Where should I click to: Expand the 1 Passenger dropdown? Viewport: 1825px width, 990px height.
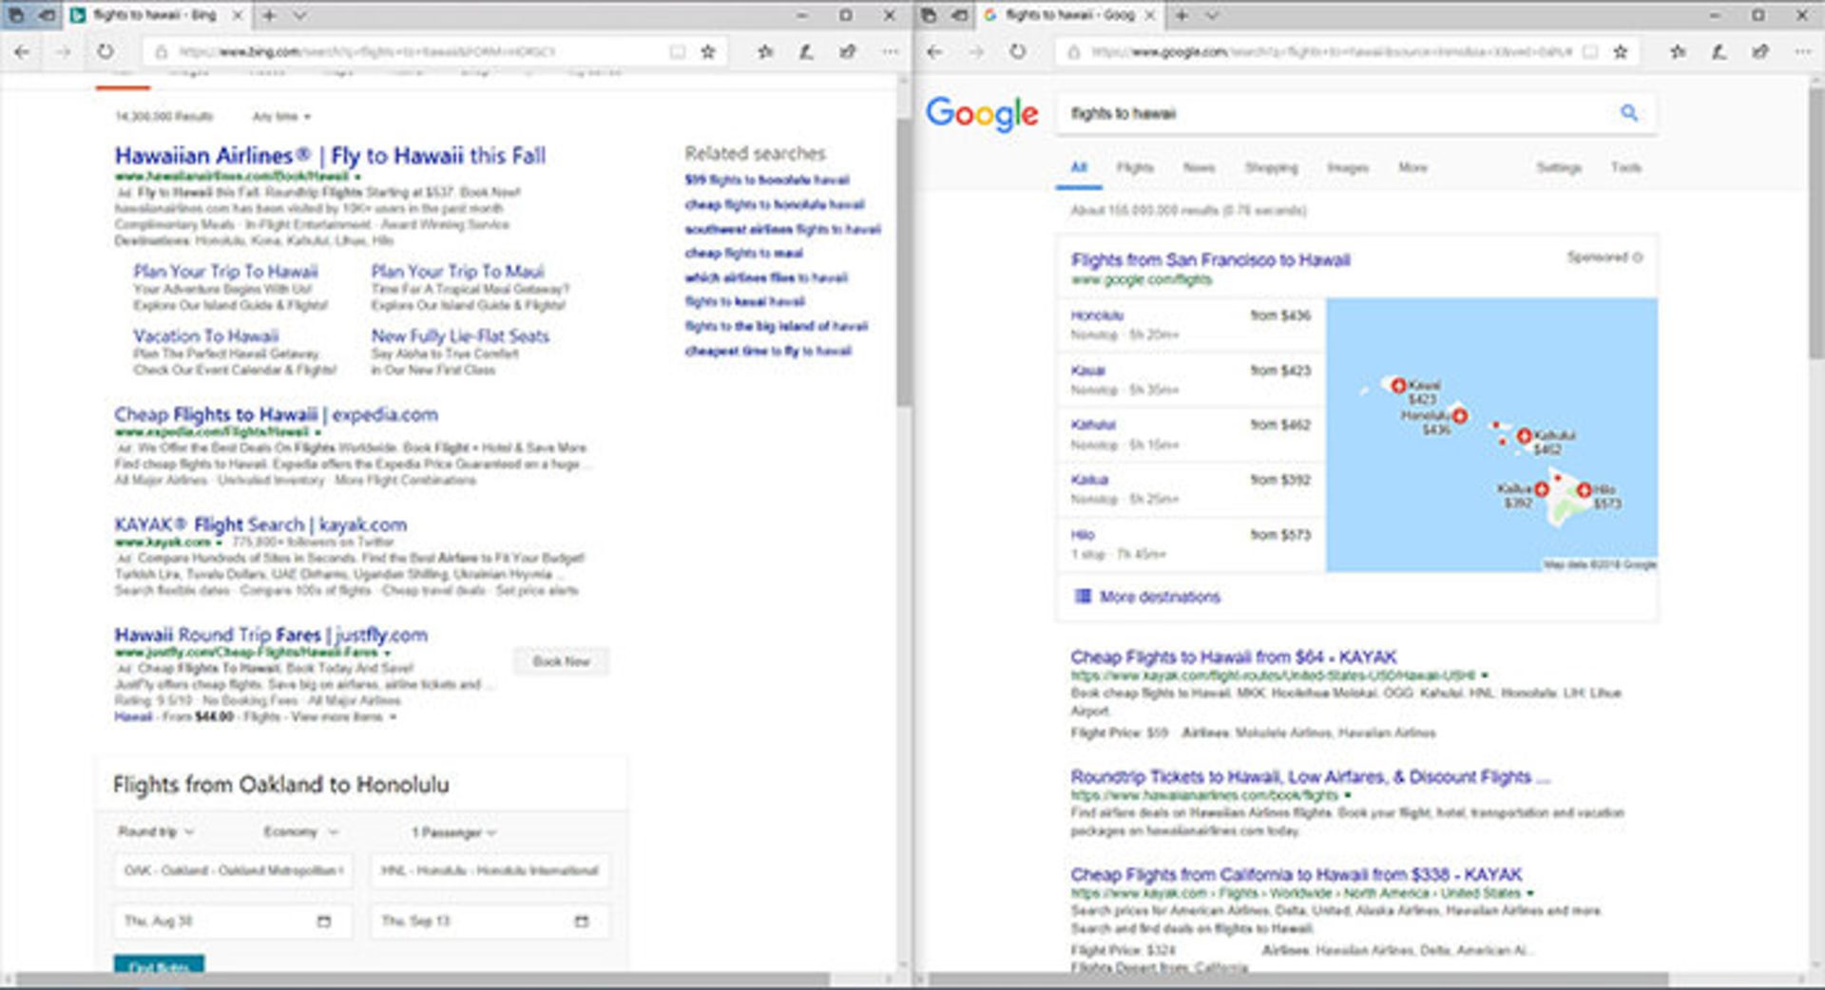[453, 832]
